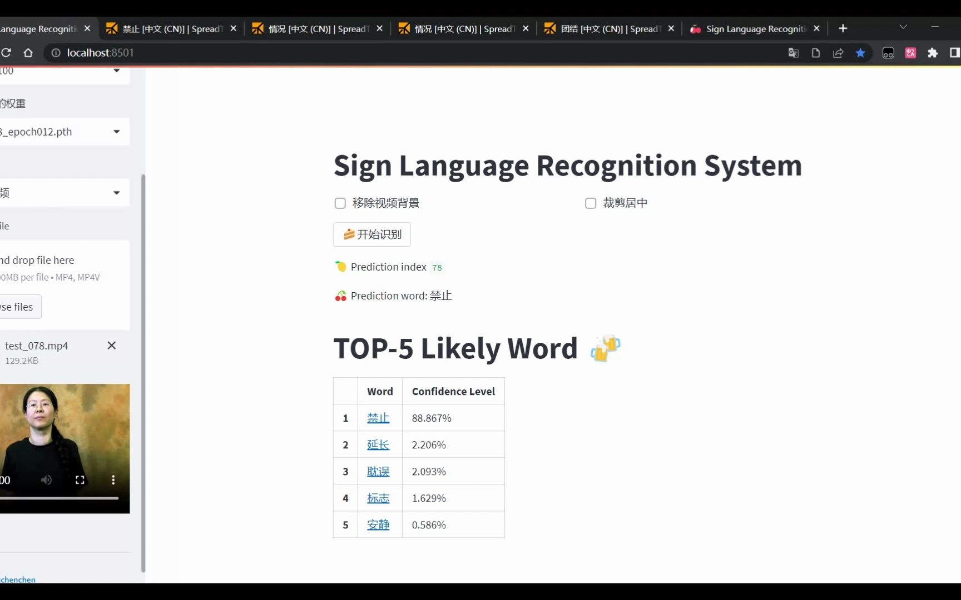The height and width of the screenshot is (600, 961).
Task: Select the 1.629% confidence cell
Action: click(x=453, y=498)
